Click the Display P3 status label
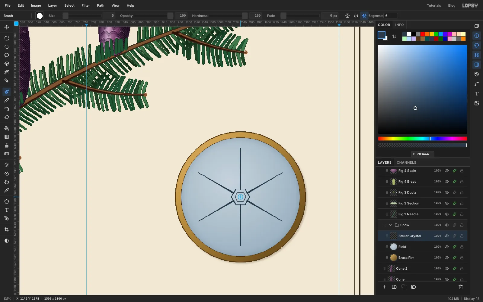The width and height of the screenshot is (483, 302). (472, 299)
